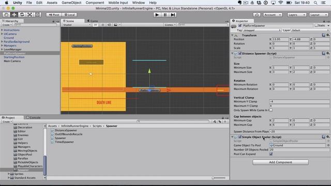Expand UICamera in Hierarchy
Viewport: 331px width, 186px height.
coord(2,34)
